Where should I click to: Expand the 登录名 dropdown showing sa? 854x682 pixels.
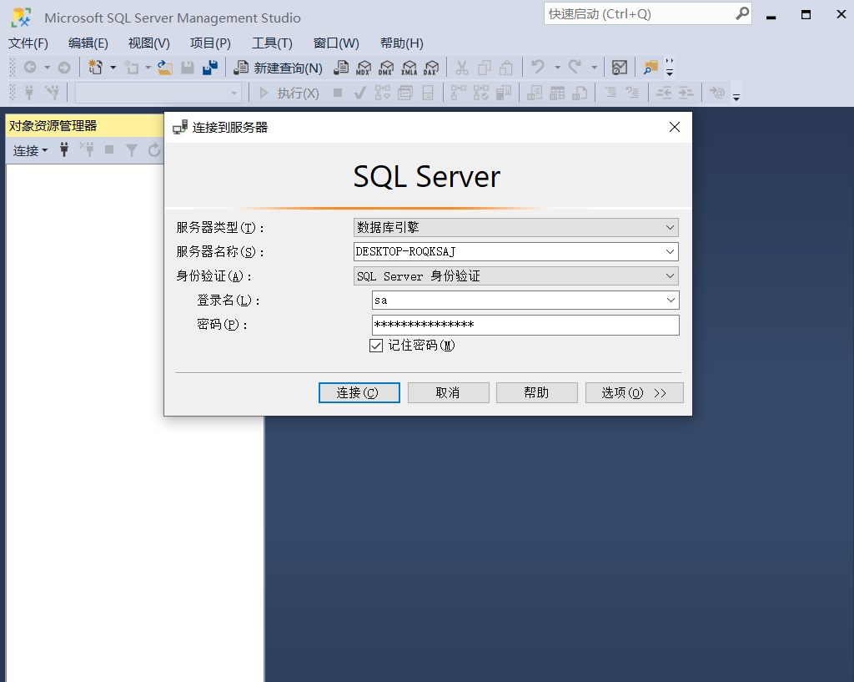[670, 300]
